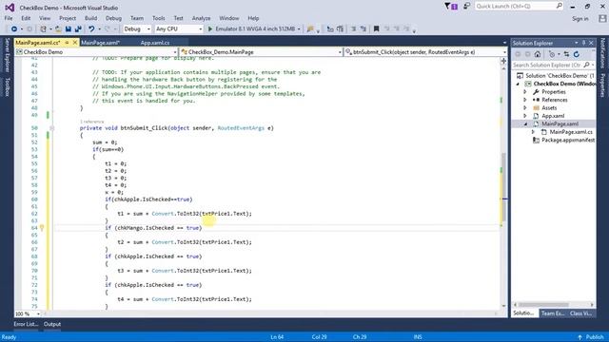Open the Toolbox side panel tab
Screen dimensions: 609x342
pos(7,86)
